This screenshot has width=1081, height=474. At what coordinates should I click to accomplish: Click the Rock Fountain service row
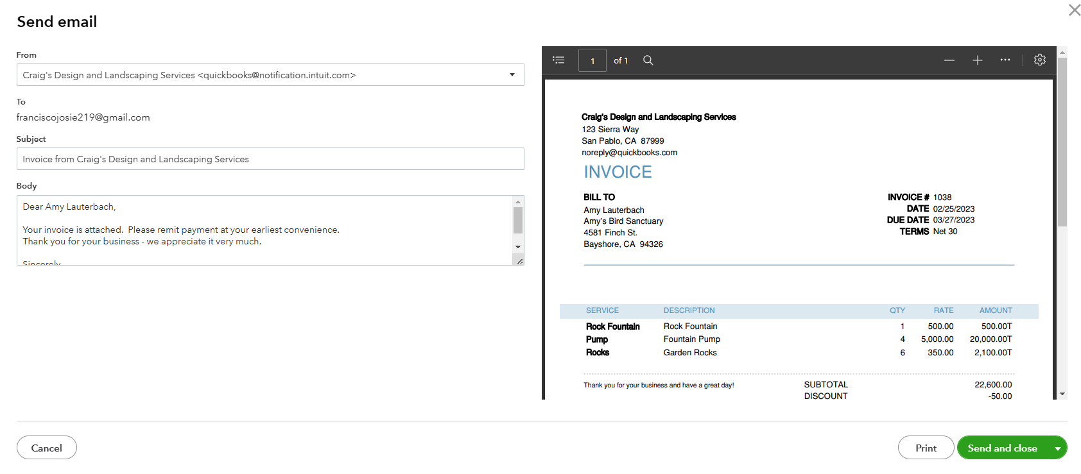[x=799, y=326]
